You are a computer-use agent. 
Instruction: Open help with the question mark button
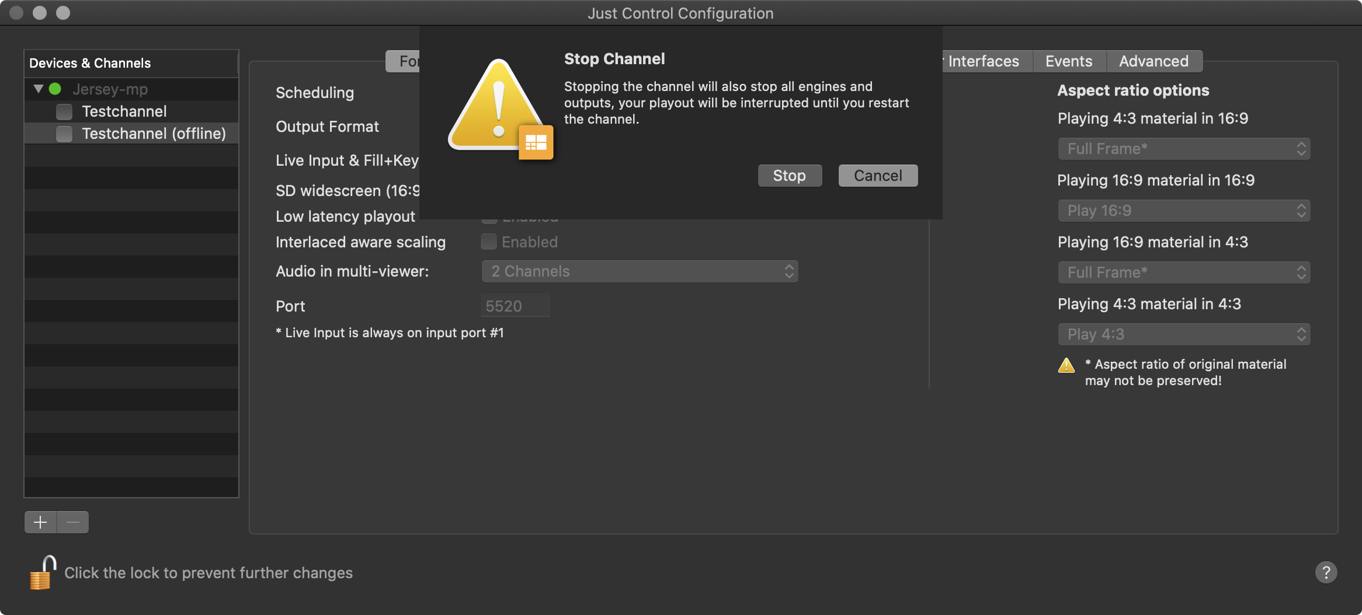pyautogui.click(x=1326, y=572)
